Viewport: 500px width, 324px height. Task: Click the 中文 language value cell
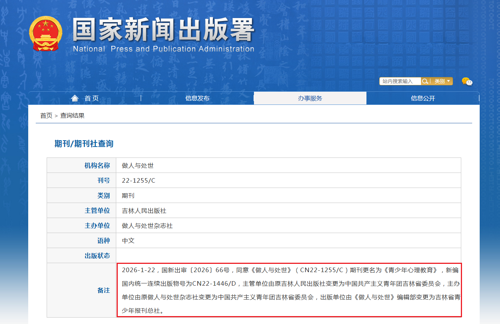[128, 241]
